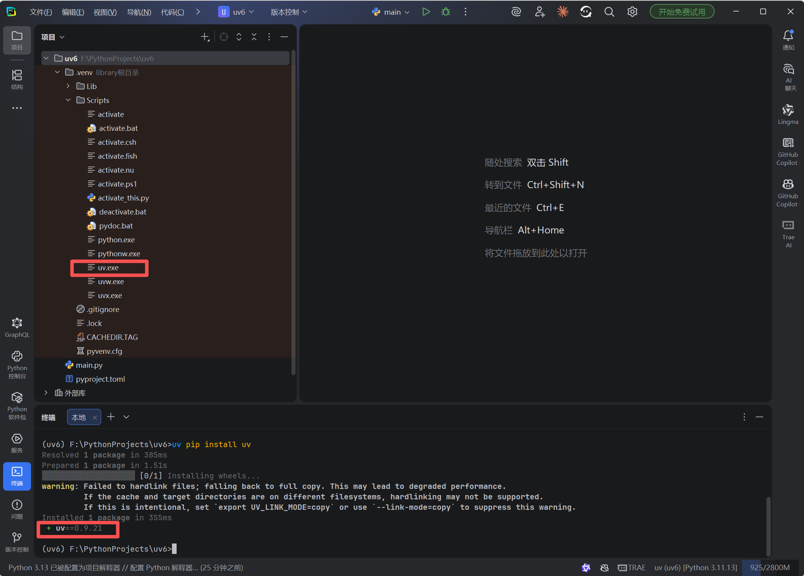Open Python Console sidebar panel
Screen dimensions: 804x576
pyautogui.click(x=17, y=365)
